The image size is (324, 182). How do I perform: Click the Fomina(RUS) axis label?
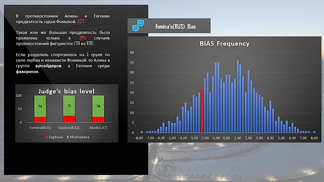point(40,127)
